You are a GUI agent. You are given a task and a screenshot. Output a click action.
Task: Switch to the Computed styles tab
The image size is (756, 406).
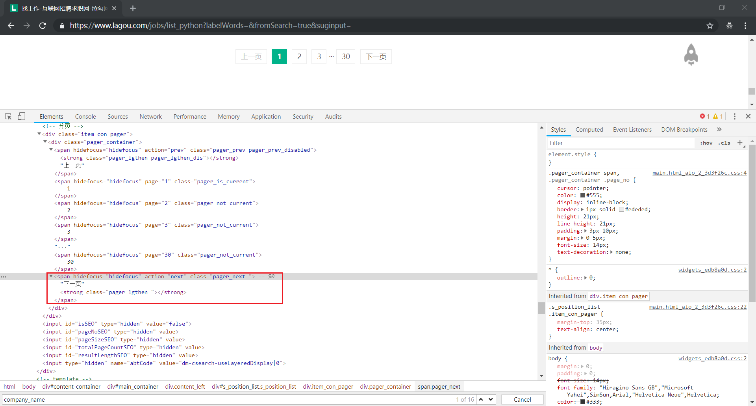(x=589, y=129)
